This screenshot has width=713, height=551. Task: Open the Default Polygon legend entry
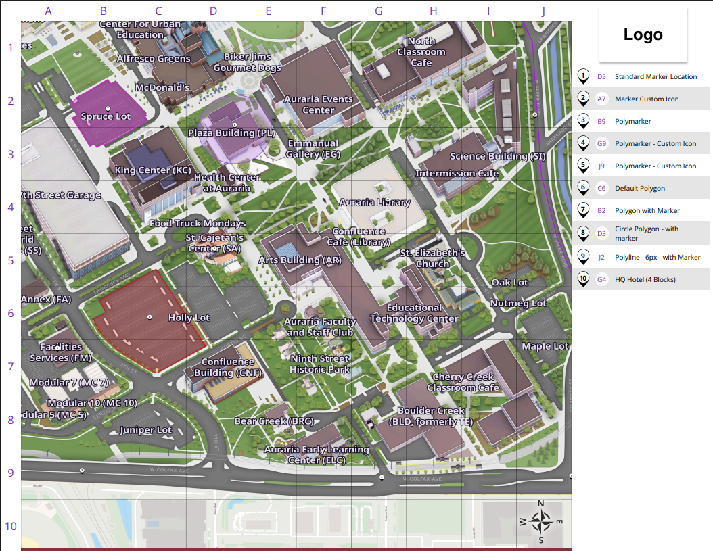pyautogui.click(x=640, y=188)
